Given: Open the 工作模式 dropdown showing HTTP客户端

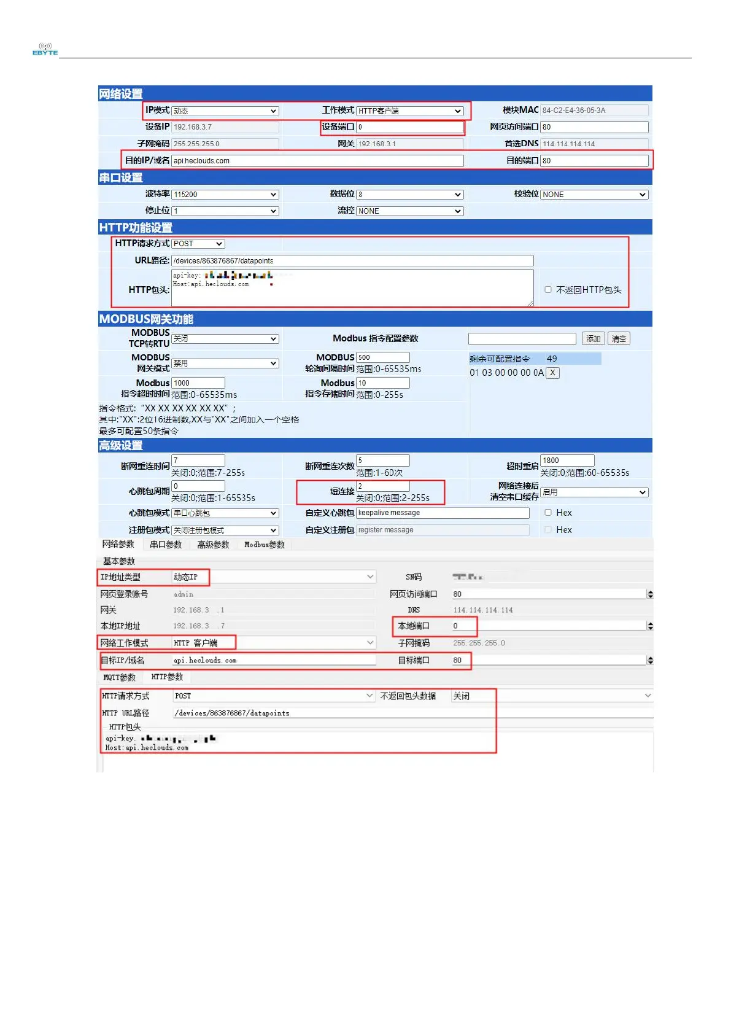Looking at the screenshot, I should coord(409,111).
